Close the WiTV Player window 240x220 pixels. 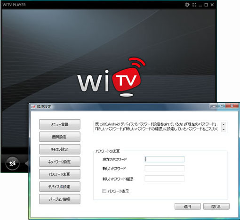[212, 5]
